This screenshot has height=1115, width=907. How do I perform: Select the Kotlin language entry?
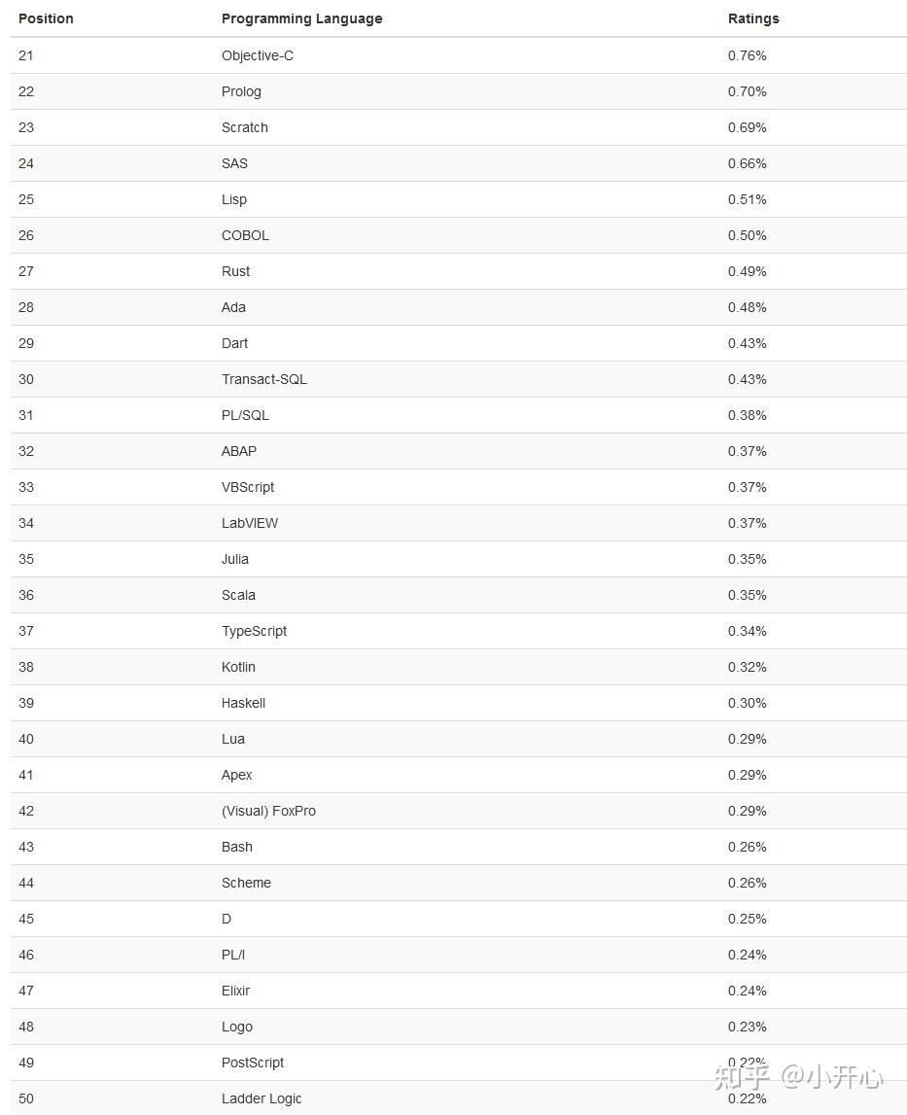[x=238, y=667]
